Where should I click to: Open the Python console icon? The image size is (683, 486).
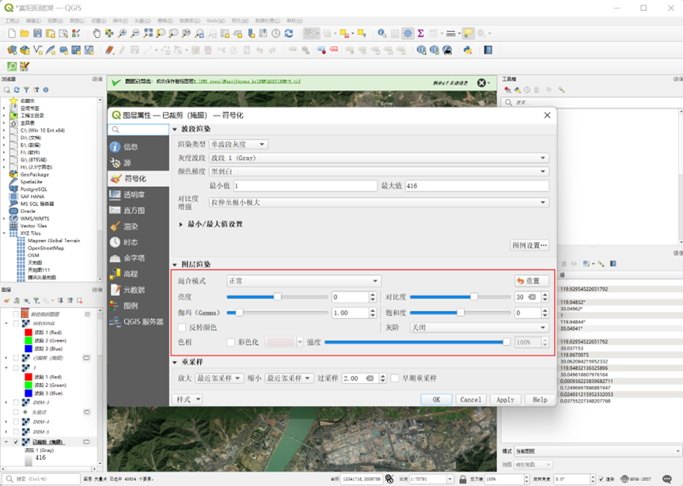pyautogui.click(x=468, y=50)
